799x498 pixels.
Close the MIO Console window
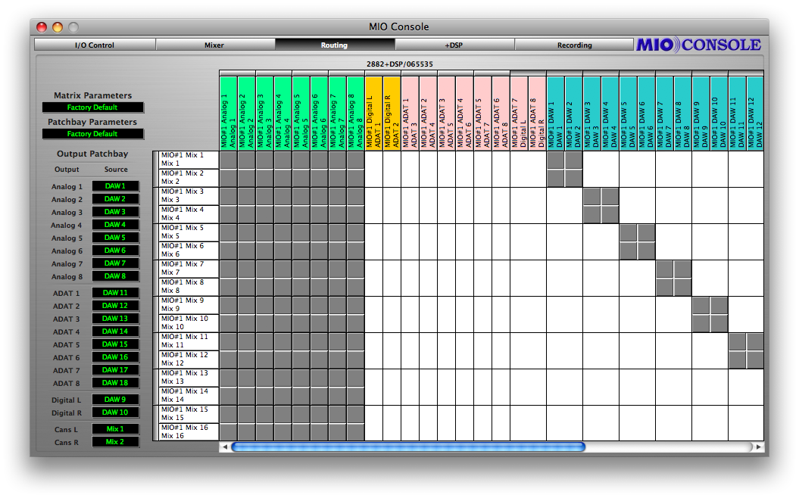point(42,27)
